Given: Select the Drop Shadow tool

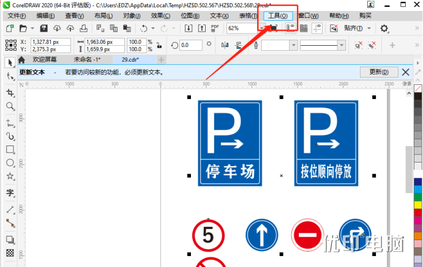Looking at the screenshot, I should coord(10,240).
